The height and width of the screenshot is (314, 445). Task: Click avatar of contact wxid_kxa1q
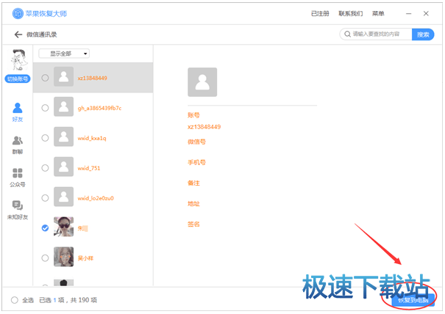pos(63,136)
